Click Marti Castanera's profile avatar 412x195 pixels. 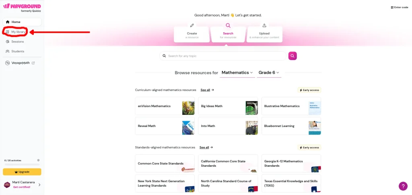tap(7, 185)
